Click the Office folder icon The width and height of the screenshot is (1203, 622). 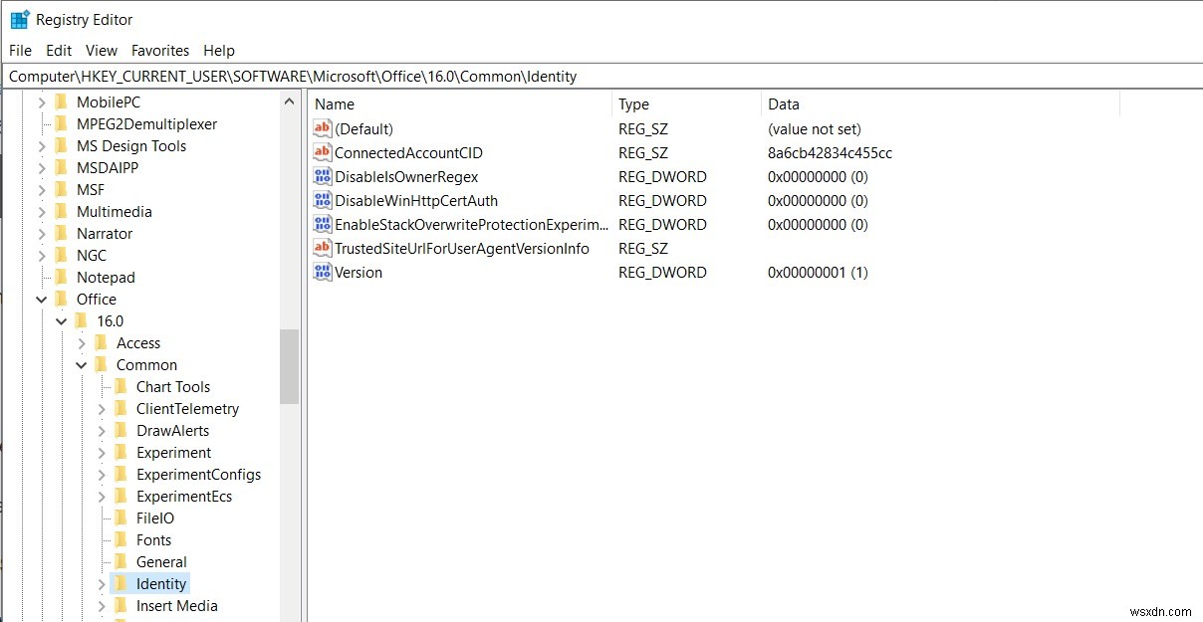tap(62, 299)
